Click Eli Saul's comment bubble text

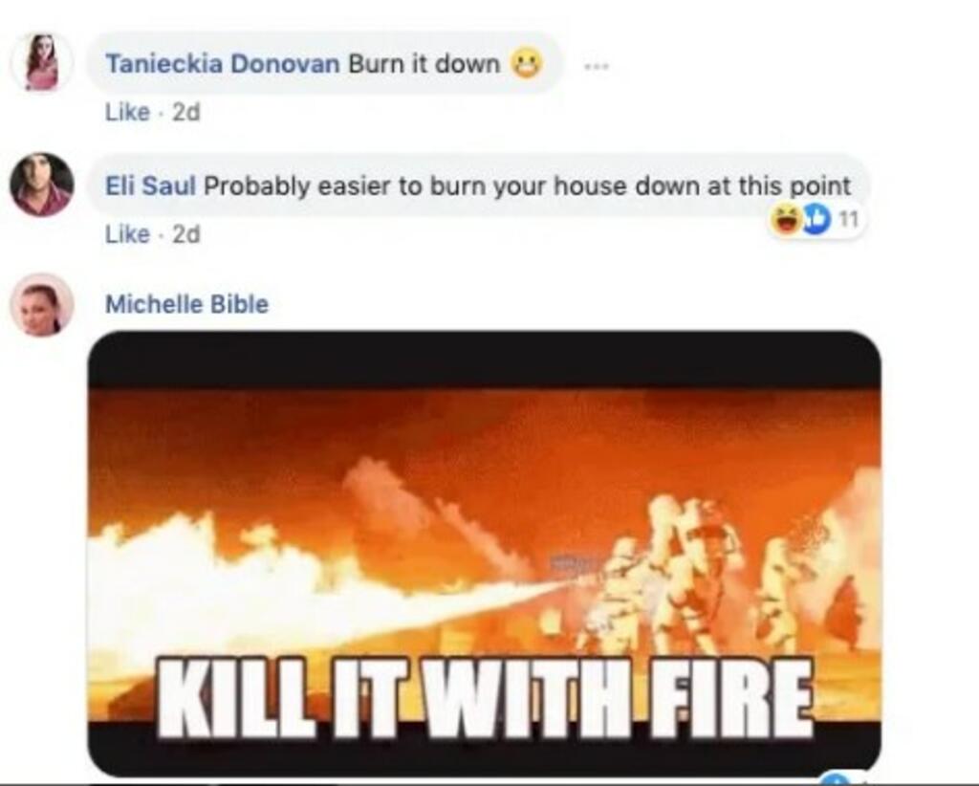(527, 186)
